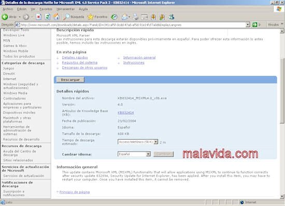
Task: Open Suscripción a notificaciones link
Action: (13, 193)
